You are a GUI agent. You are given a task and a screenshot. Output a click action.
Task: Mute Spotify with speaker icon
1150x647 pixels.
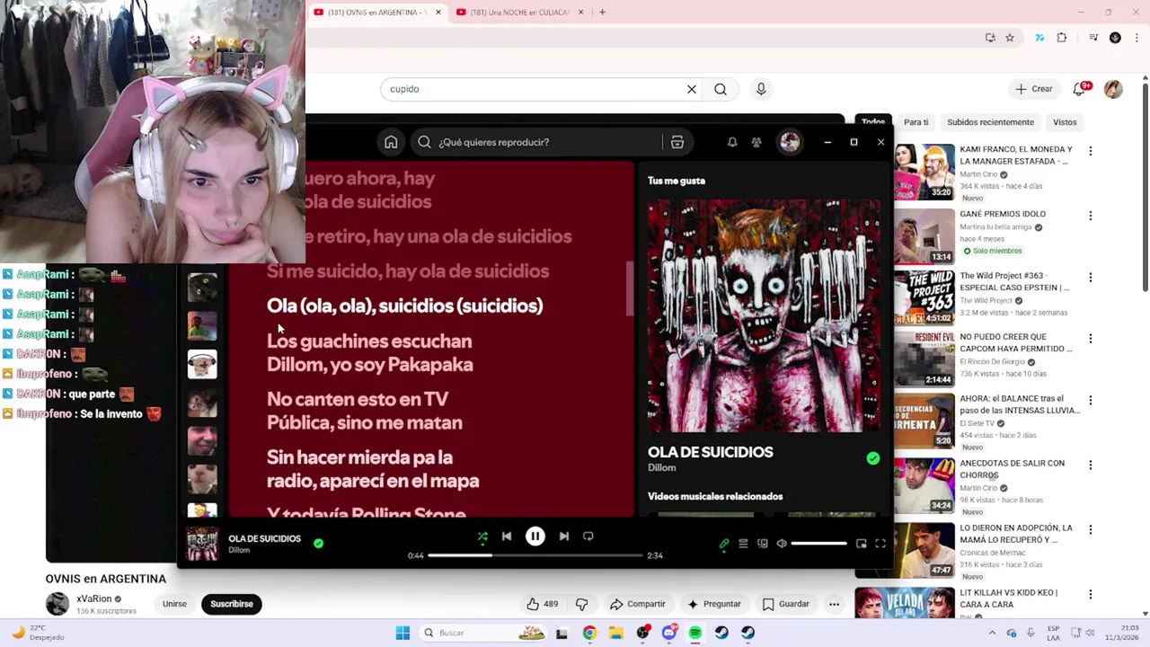pos(782,544)
